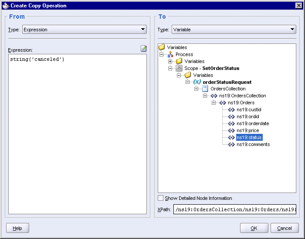Click the Create Copy Operation title text

point(38,6)
